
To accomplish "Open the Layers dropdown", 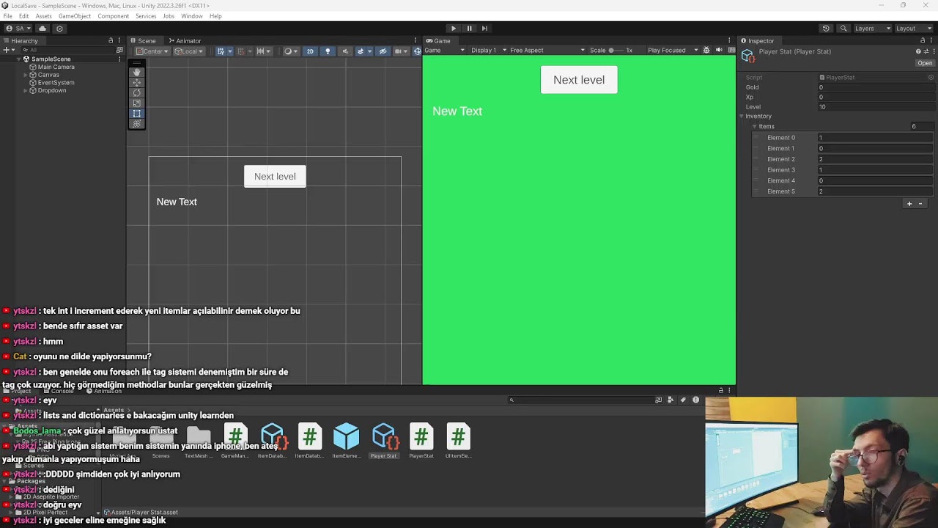I will tap(872, 29).
